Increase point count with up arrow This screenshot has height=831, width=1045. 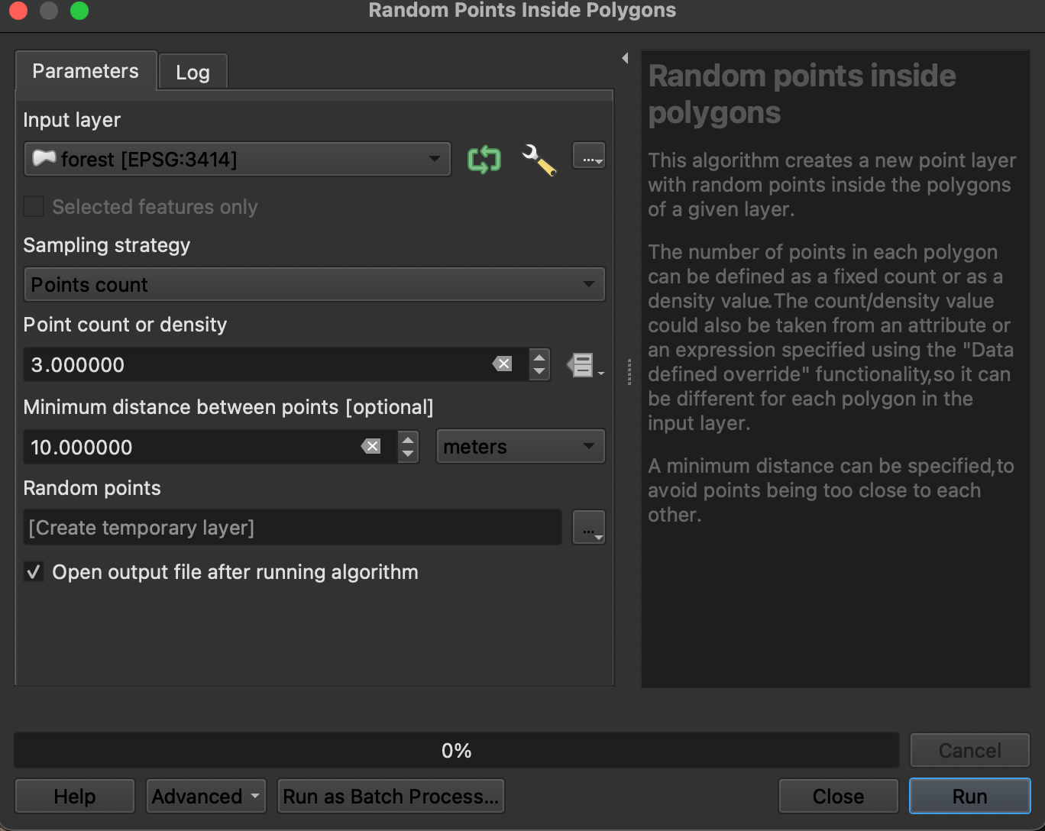(539, 357)
